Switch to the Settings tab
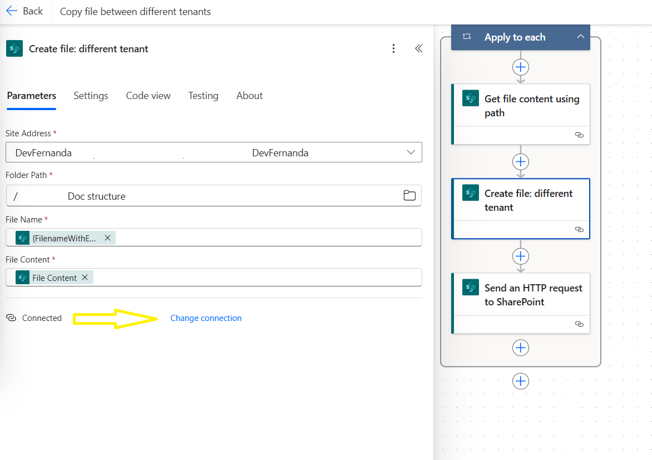652x460 pixels. coord(91,96)
